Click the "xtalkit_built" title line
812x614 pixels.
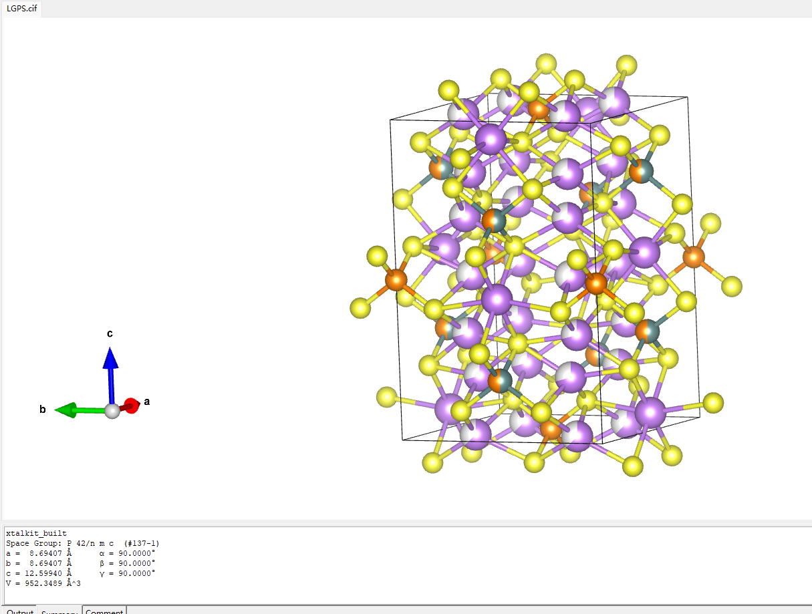[x=37, y=533]
